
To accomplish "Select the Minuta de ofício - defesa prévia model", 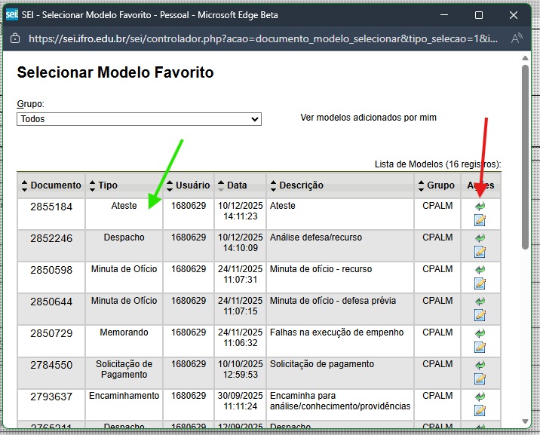I will [x=480, y=301].
